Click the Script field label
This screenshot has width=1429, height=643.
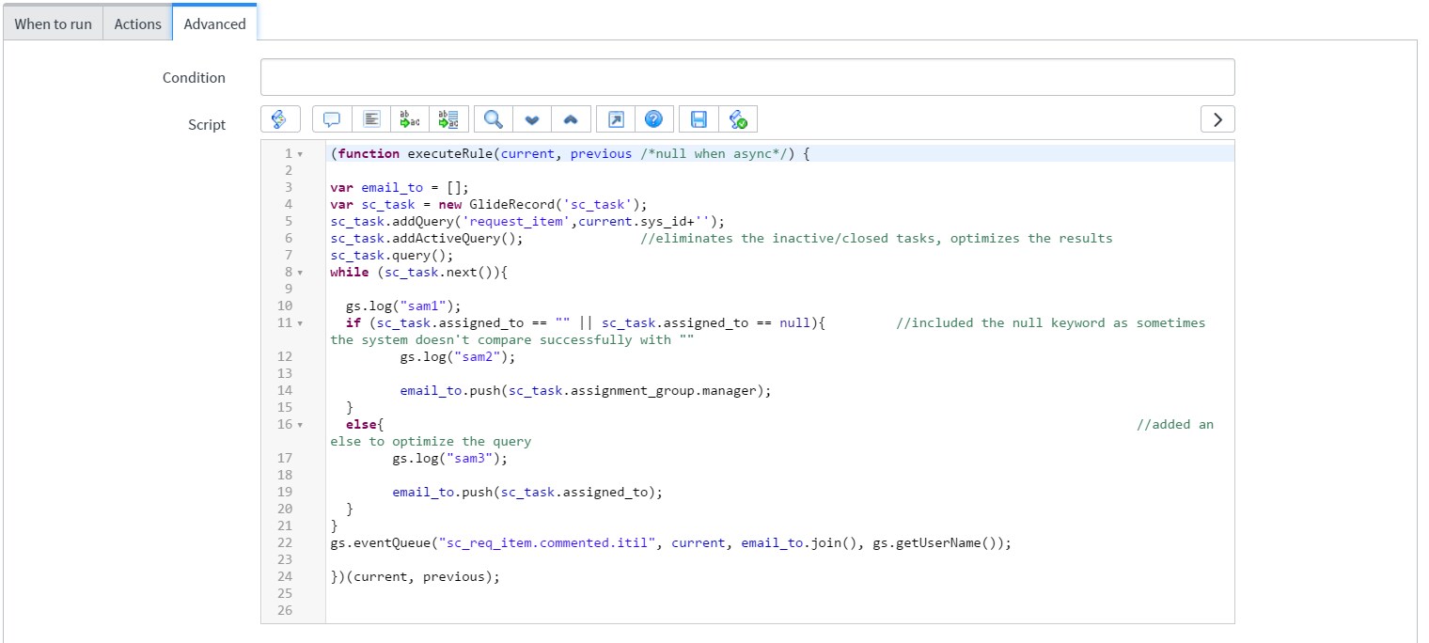(x=207, y=124)
